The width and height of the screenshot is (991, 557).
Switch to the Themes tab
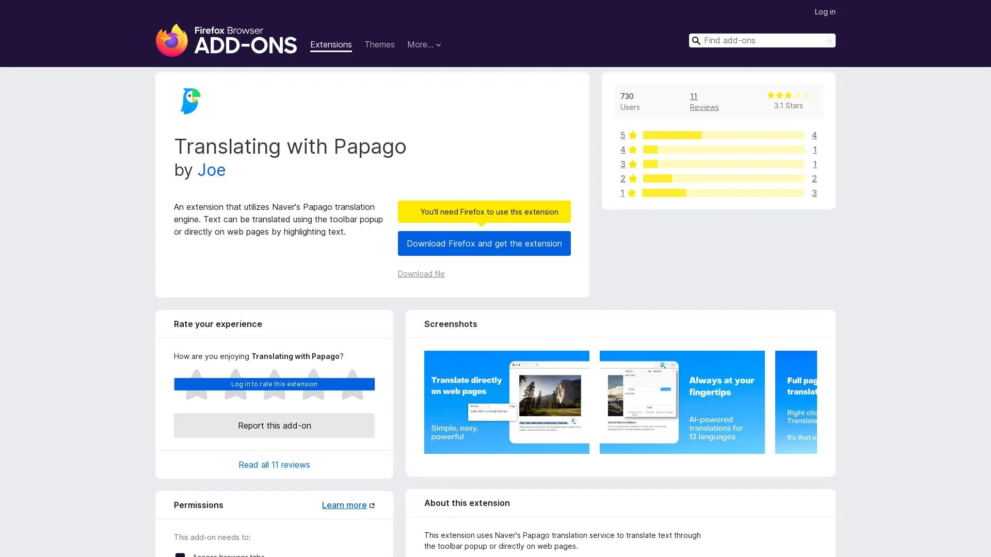pyautogui.click(x=379, y=45)
